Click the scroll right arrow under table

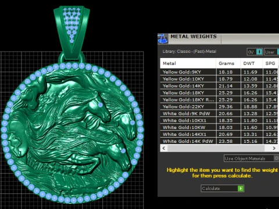tap(274, 148)
